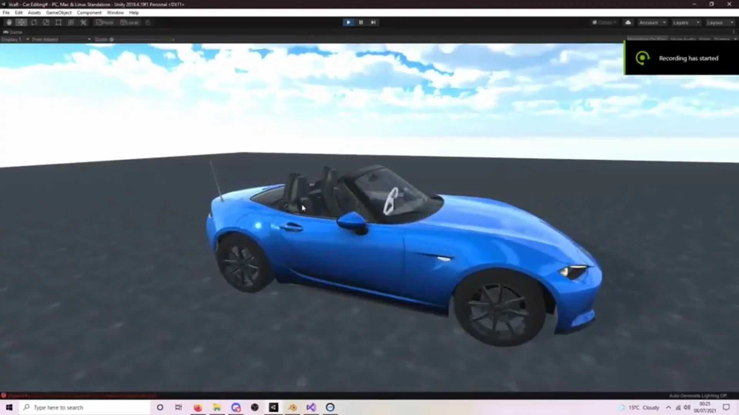The width and height of the screenshot is (739, 415).
Task: Open the Account dropdown
Action: (x=652, y=22)
